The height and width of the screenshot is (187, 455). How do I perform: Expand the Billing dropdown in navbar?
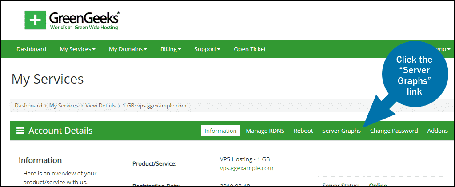tap(171, 49)
